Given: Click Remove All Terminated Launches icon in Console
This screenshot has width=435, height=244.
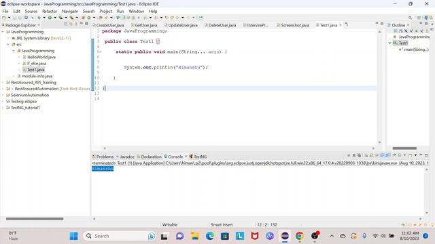Looking at the screenshot, I should (x=359, y=155).
